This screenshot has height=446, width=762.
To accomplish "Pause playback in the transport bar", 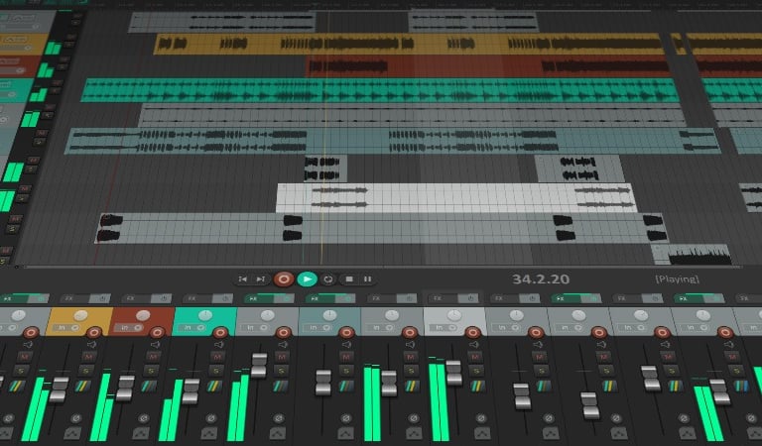I will (x=368, y=279).
